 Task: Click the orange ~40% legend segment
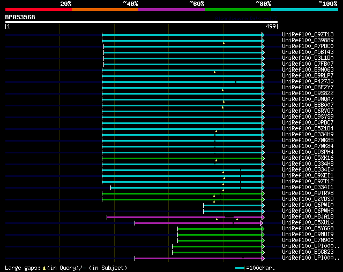105,10
